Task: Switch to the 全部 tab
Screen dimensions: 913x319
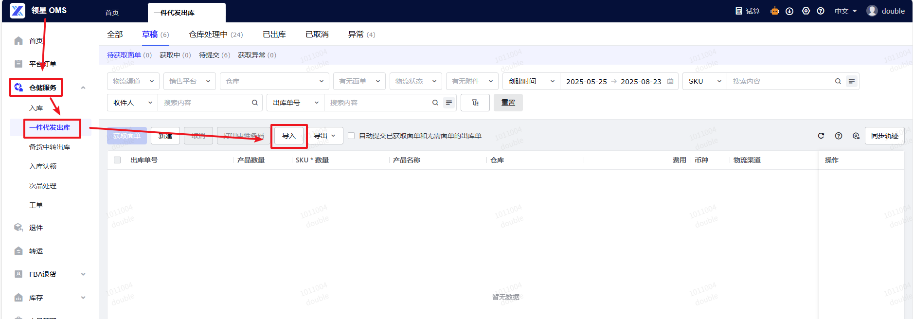Action: pos(115,35)
